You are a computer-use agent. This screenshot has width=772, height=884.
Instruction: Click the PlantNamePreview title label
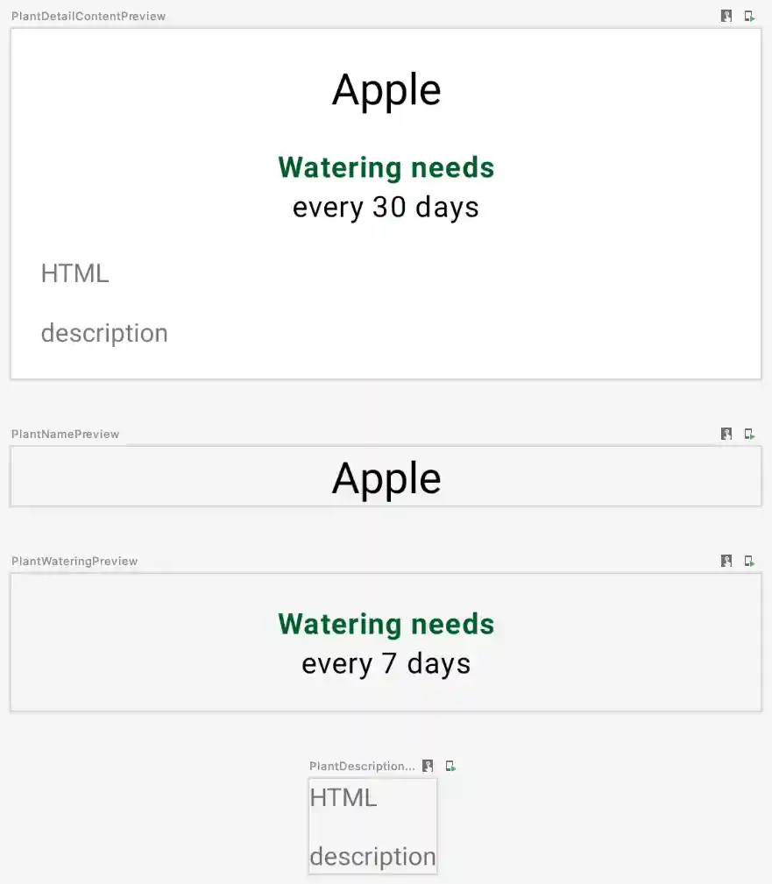point(66,434)
